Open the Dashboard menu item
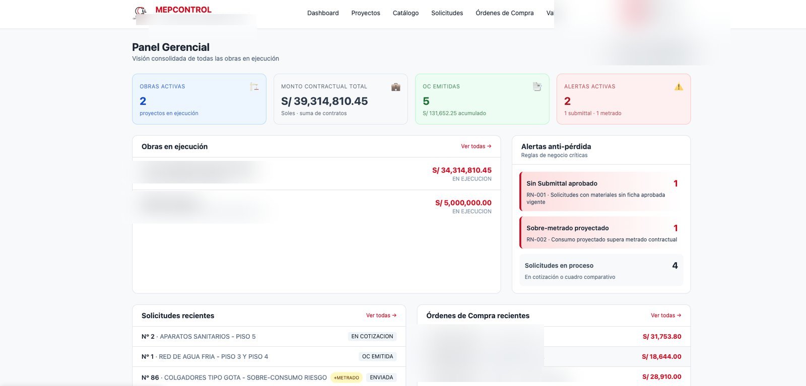 [x=323, y=13]
